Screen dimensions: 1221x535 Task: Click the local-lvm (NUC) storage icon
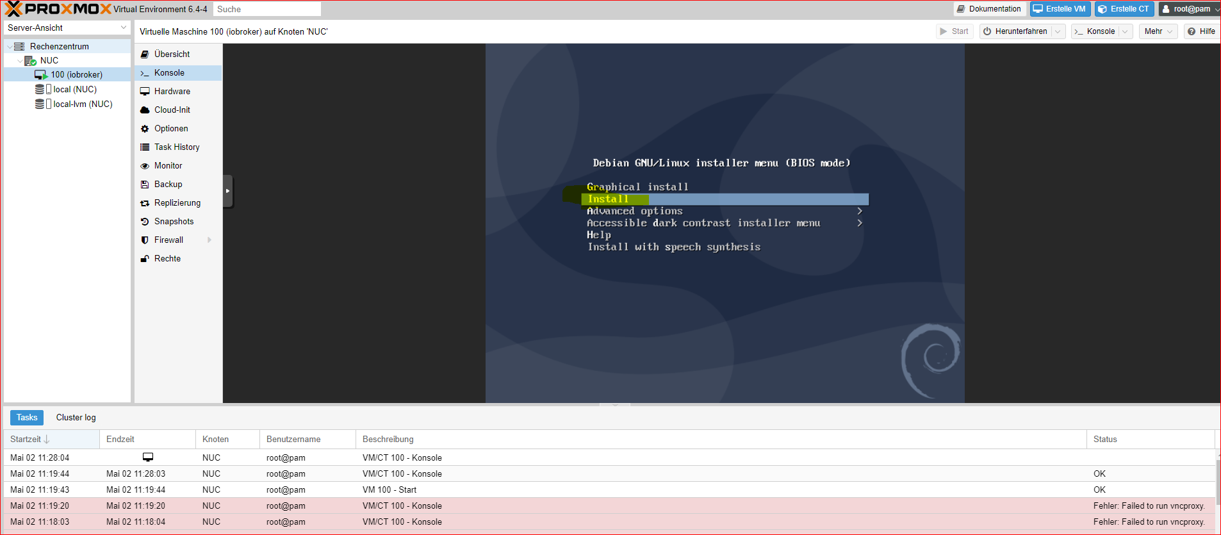pos(43,104)
